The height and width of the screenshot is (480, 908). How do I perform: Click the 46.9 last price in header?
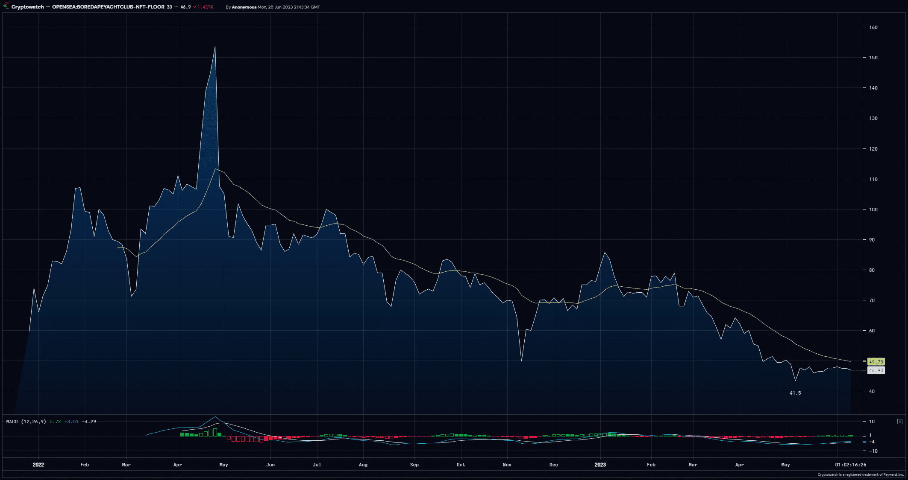[x=185, y=7]
